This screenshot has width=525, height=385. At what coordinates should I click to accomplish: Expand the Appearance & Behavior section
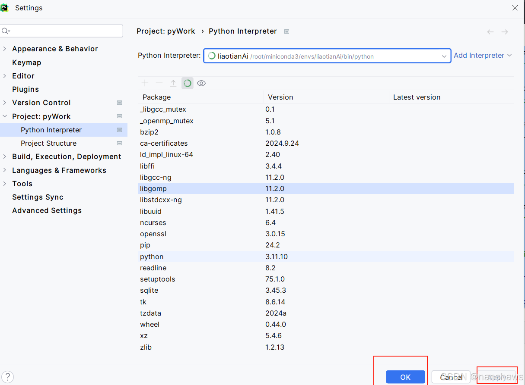click(x=5, y=49)
